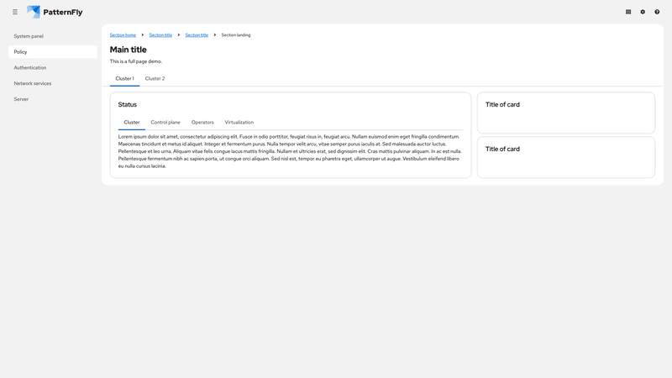Switch to the Cluster 1 tab
The width and height of the screenshot is (672, 378).
coord(124,78)
